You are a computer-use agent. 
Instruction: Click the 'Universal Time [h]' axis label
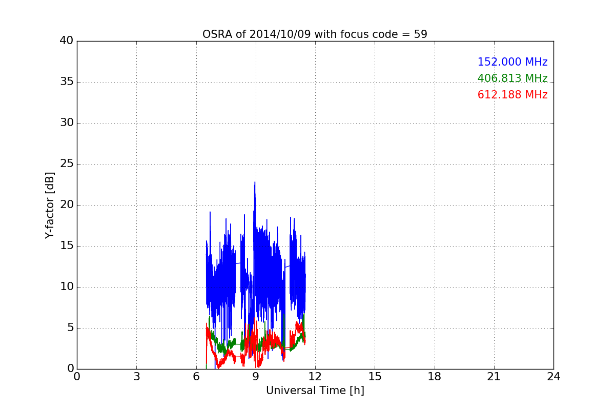tap(315, 391)
